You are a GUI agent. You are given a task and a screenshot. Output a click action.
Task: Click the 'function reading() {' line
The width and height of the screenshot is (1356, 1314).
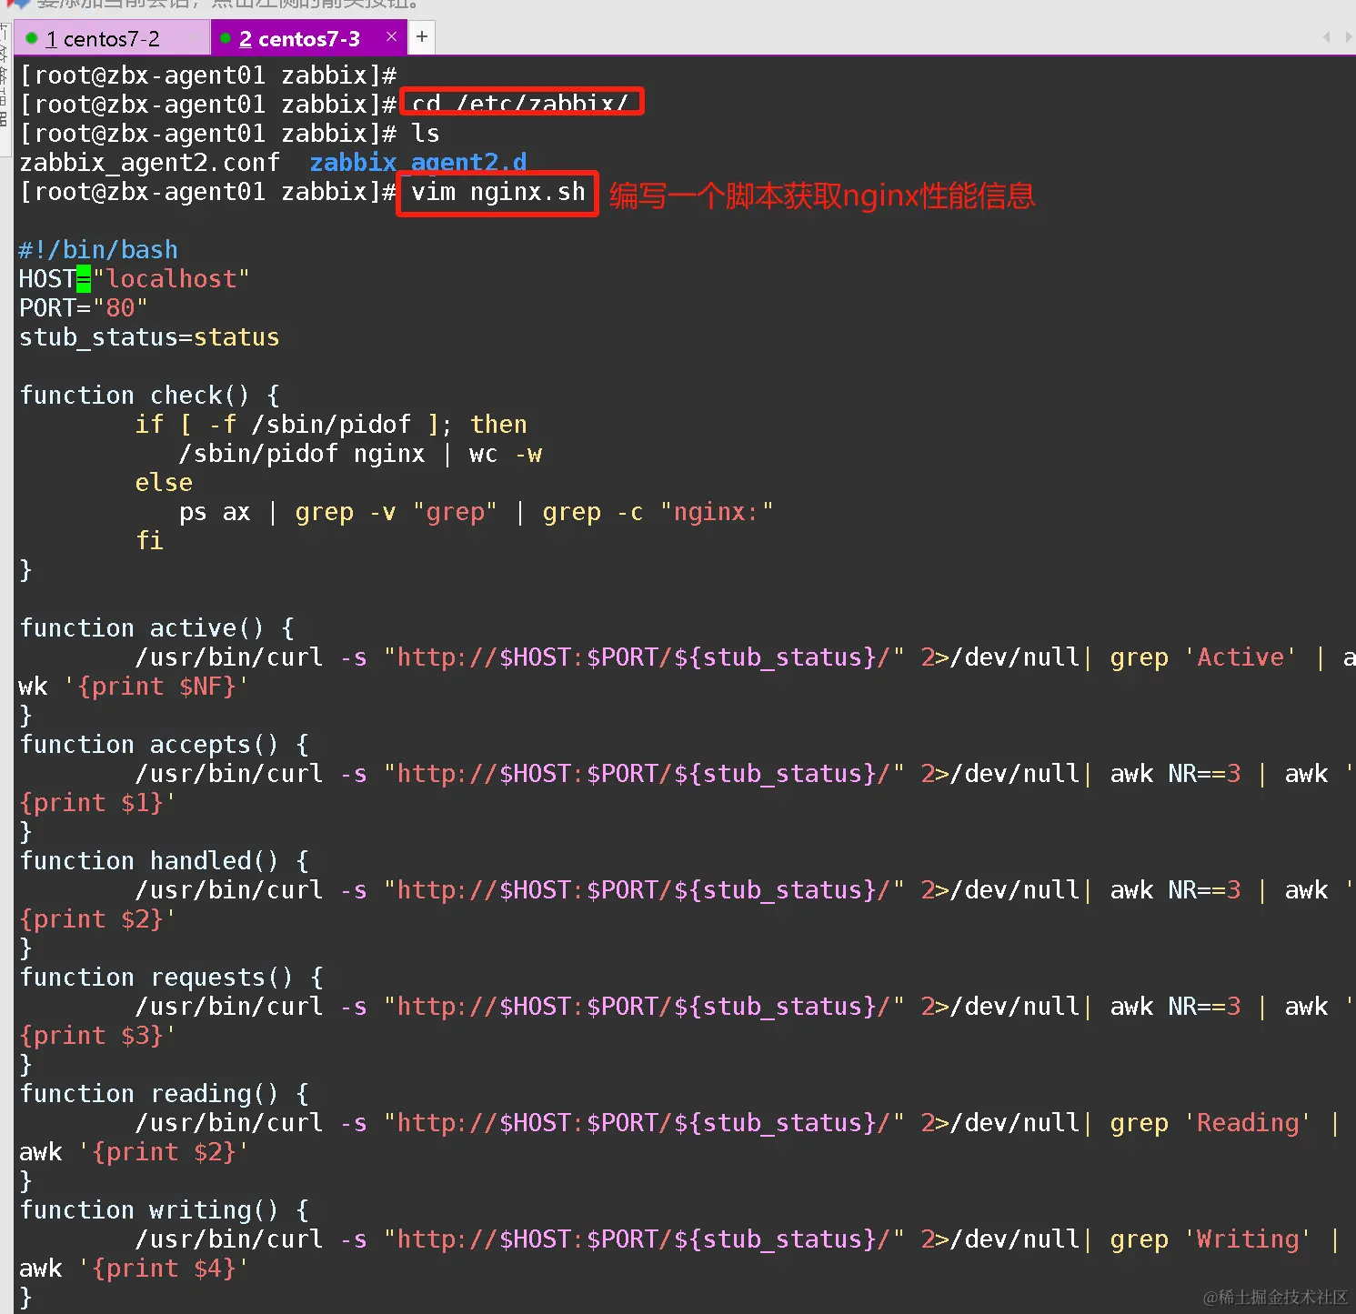[x=164, y=1094]
